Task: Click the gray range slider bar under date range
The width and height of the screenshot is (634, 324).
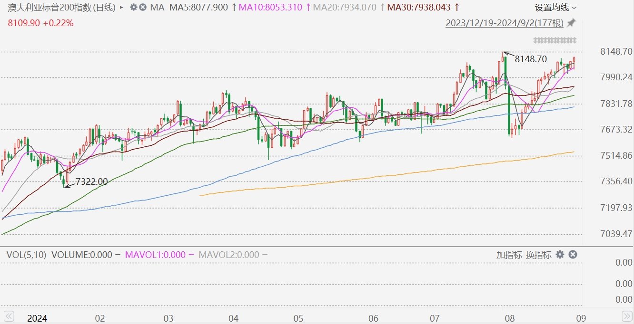Action: click(555, 39)
